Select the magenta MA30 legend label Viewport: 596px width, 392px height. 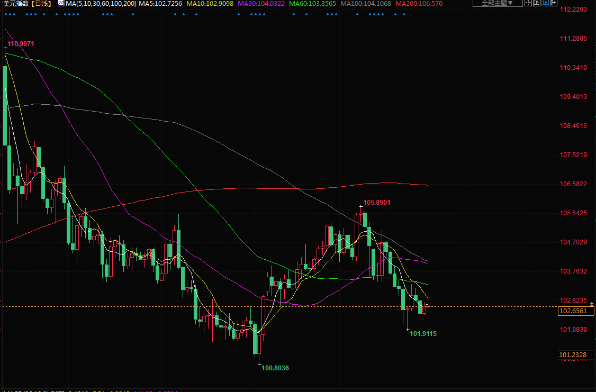(262, 4)
